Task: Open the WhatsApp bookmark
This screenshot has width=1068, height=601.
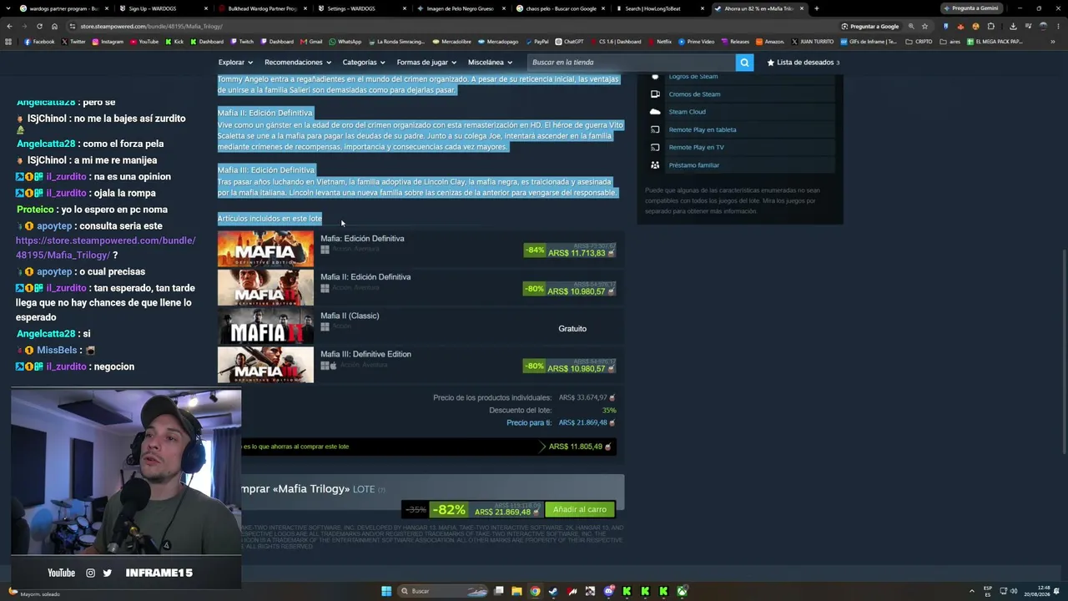Action: click(x=345, y=41)
